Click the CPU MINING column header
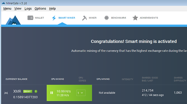The height and width of the screenshot is (104, 187). point(58,79)
